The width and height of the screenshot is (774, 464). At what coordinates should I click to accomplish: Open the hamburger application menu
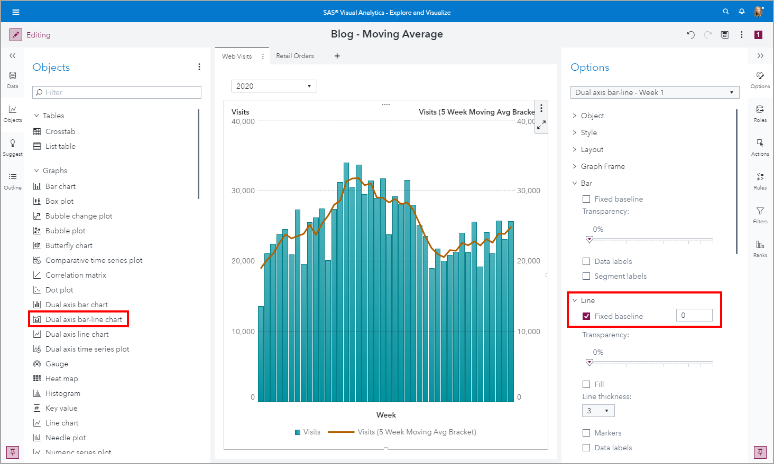point(15,12)
